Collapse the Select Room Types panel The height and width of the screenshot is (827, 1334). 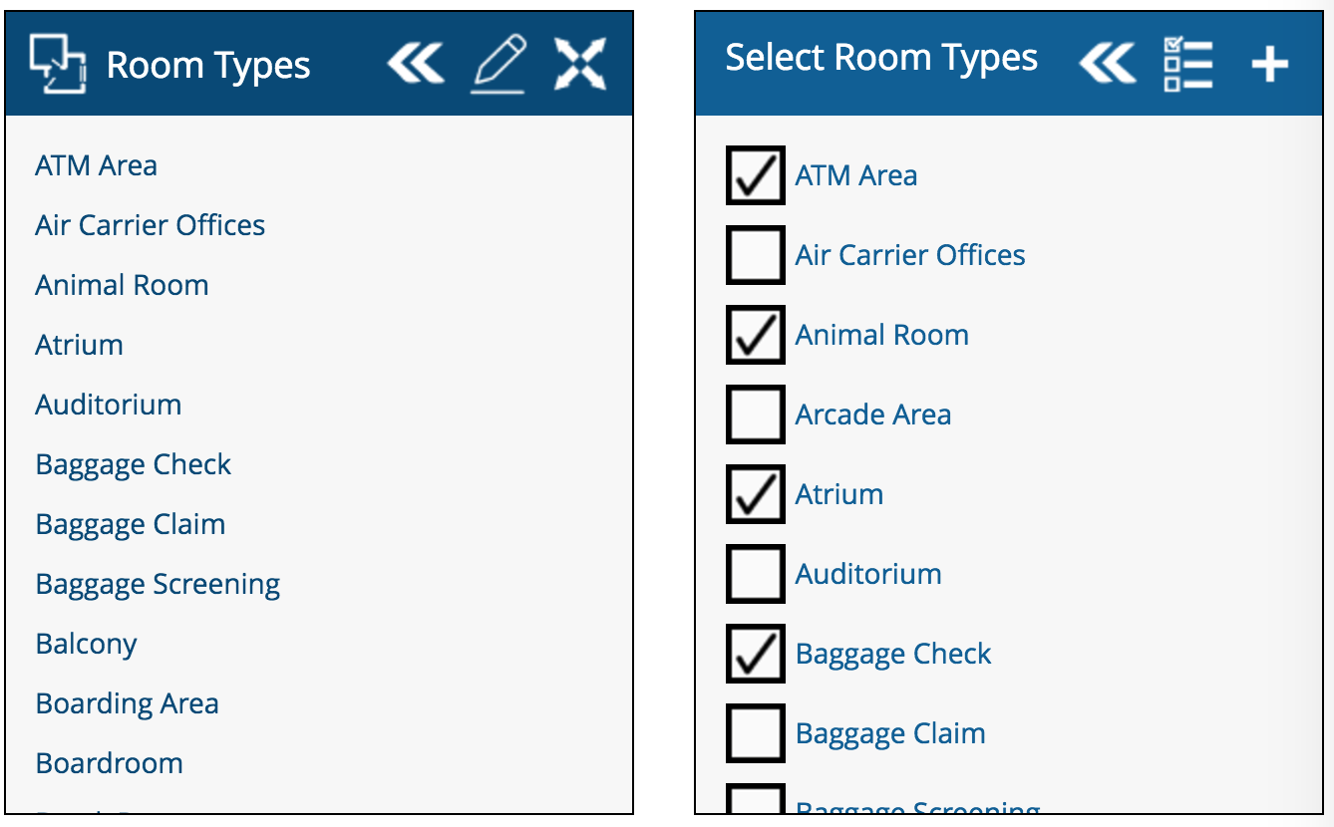click(x=1107, y=65)
